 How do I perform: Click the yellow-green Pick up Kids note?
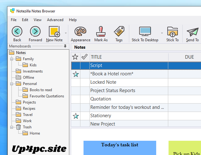[185, 148]
